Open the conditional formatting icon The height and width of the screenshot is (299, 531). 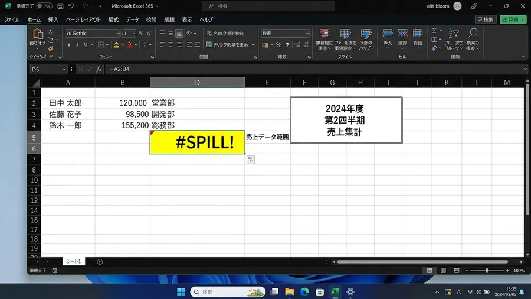coord(324,34)
